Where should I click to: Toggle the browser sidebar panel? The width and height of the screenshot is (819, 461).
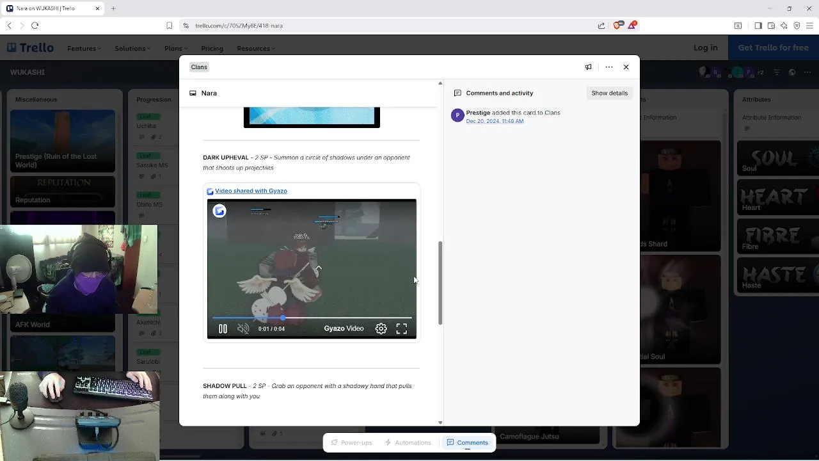758,26
